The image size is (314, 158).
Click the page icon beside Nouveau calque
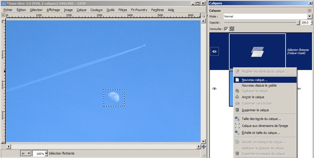point(237,80)
